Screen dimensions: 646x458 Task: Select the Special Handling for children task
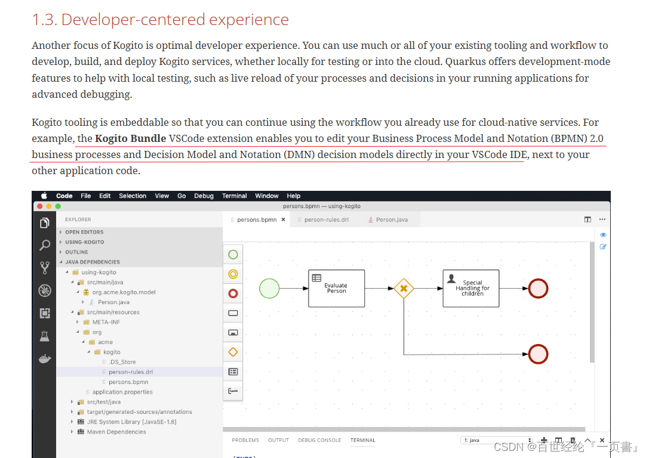tap(471, 289)
